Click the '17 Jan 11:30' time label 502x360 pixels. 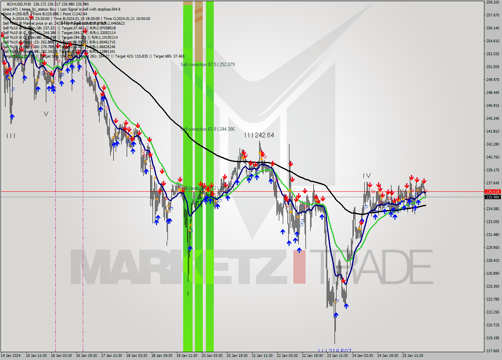point(112,356)
